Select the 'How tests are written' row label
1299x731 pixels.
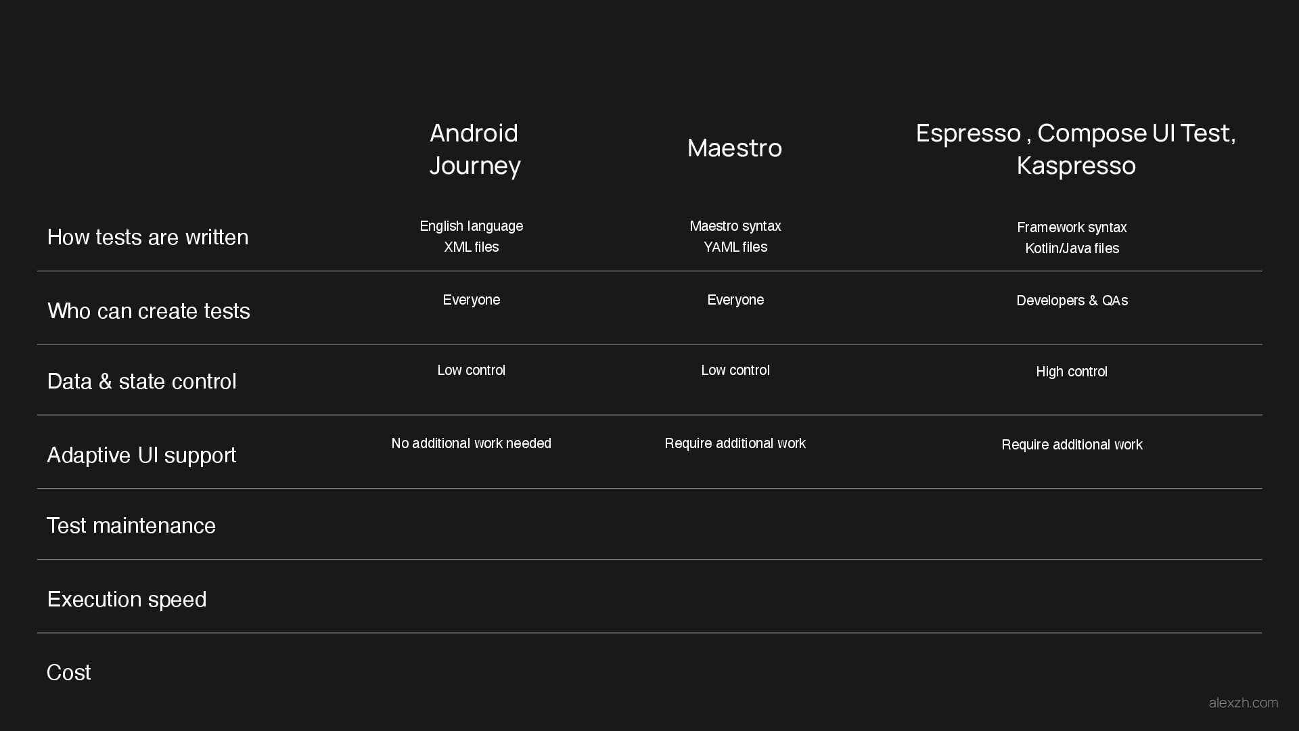point(147,238)
